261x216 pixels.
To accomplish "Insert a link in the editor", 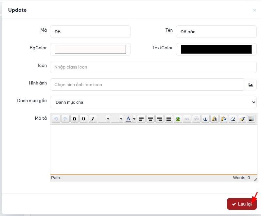I will click(x=187, y=119).
